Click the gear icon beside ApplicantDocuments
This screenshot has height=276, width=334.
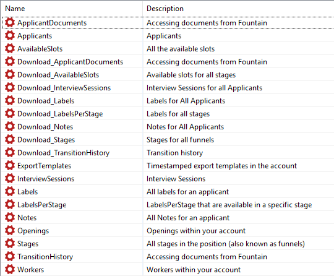pyautogui.click(x=10, y=22)
